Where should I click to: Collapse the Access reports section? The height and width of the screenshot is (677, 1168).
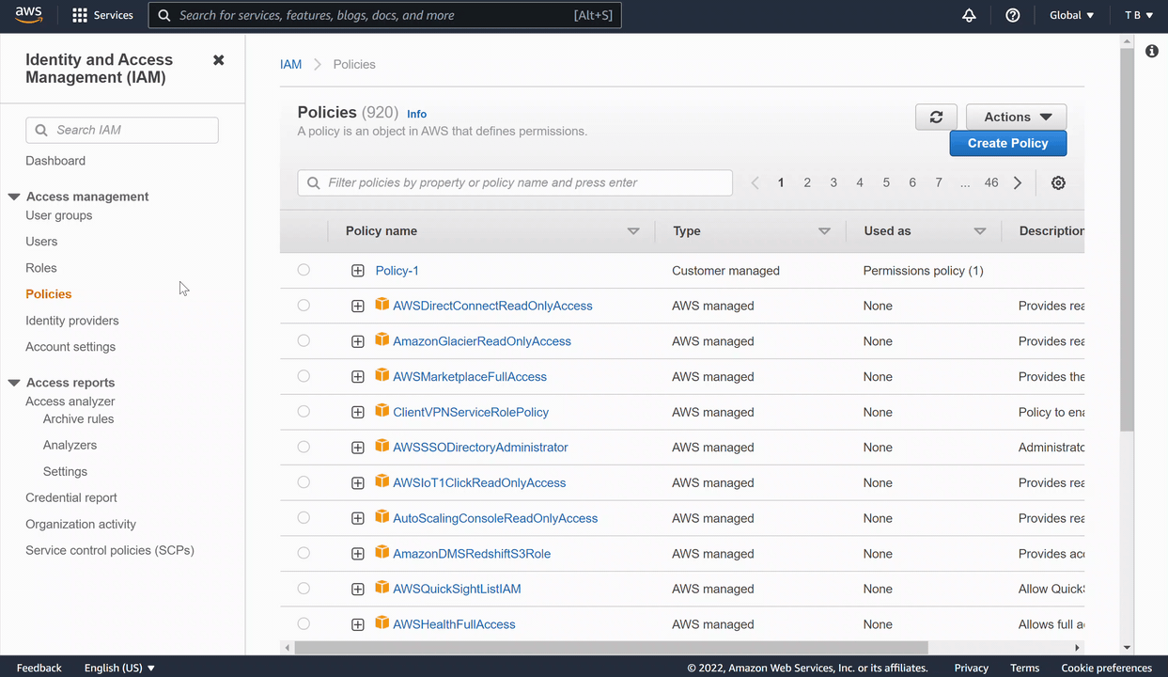tap(14, 383)
